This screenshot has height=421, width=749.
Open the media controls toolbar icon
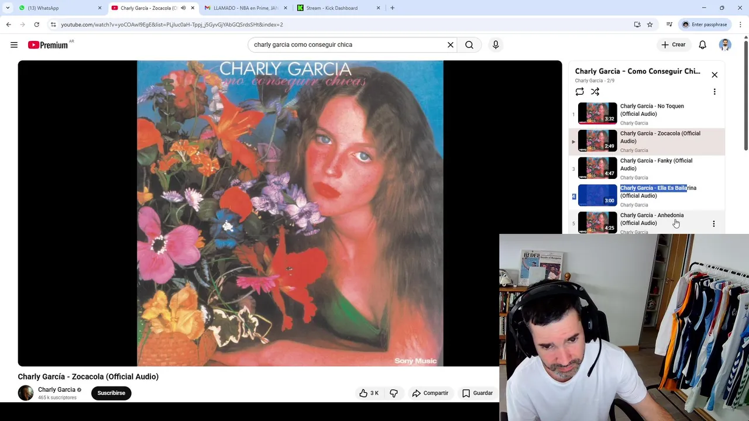pyautogui.click(x=669, y=25)
